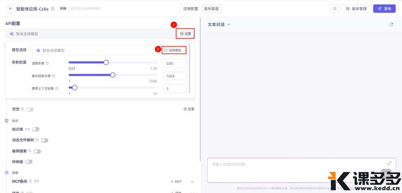402x193 pixels.
Task: Expand the MCP服务 section chevron
Action: point(192,181)
